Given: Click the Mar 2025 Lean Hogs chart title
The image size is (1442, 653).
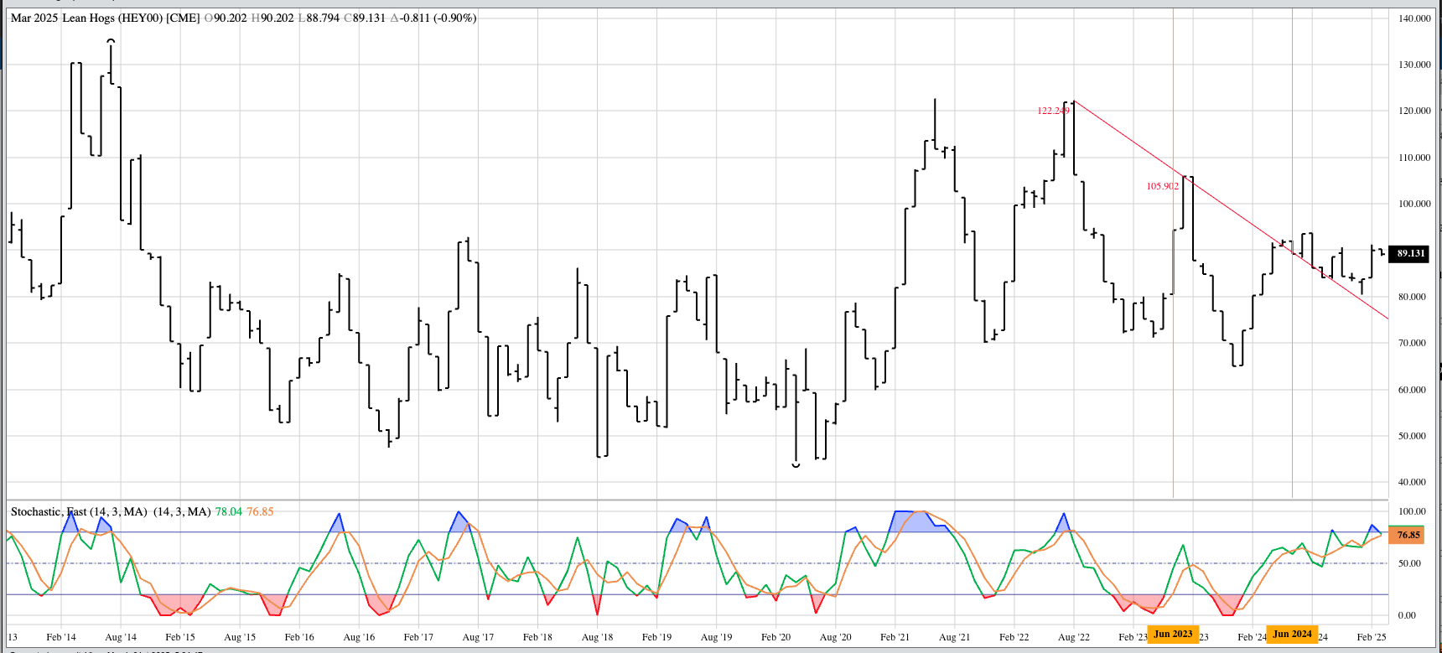Looking at the screenshot, I should [105, 18].
